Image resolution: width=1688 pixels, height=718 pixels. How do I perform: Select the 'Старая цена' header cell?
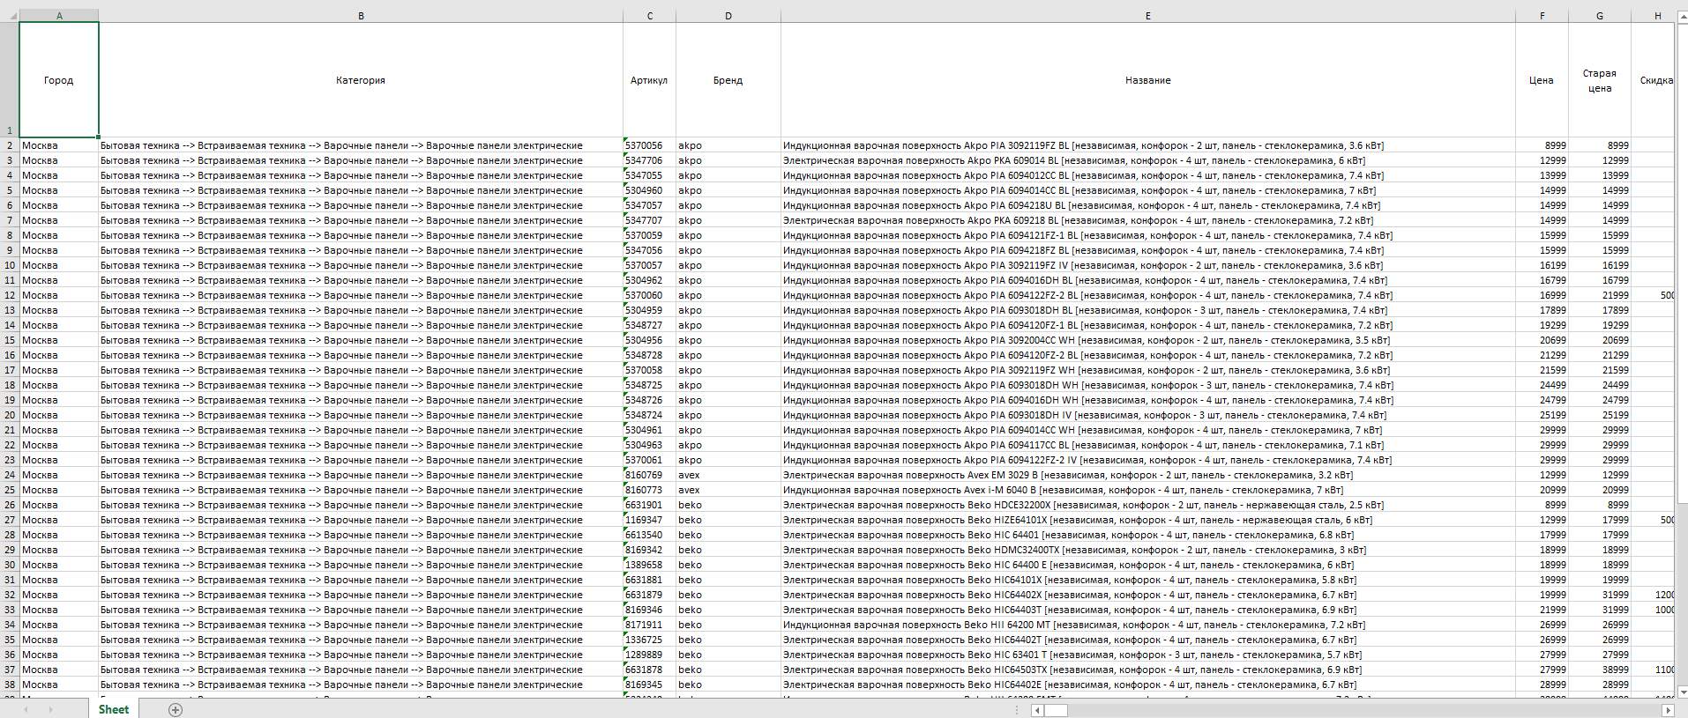pyautogui.click(x=1600, y=80)
